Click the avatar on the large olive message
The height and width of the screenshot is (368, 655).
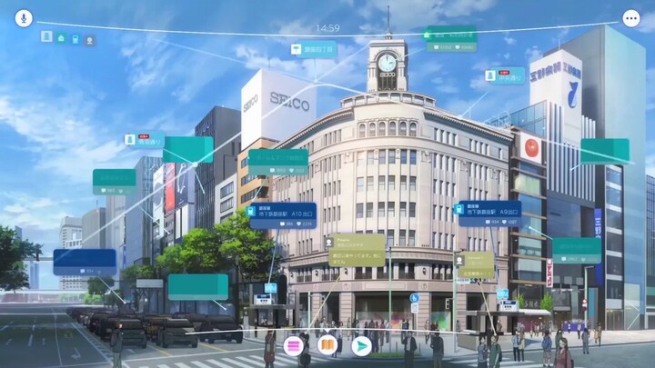click(329, 243)
